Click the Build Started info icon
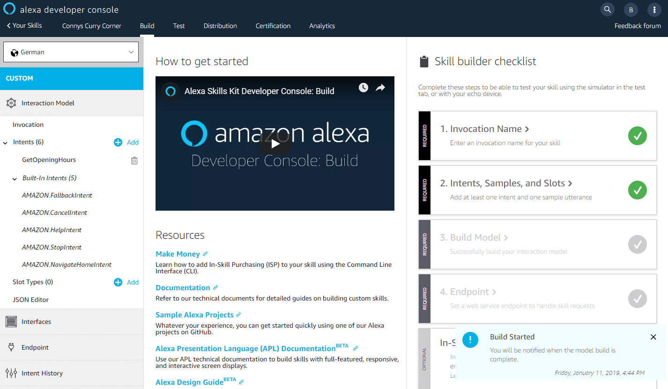Viewport: 668px width, 389px height. pos(470,340)
